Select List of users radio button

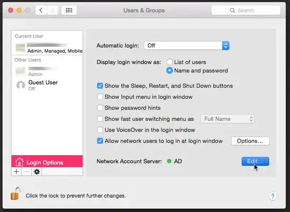coord(169,62)
